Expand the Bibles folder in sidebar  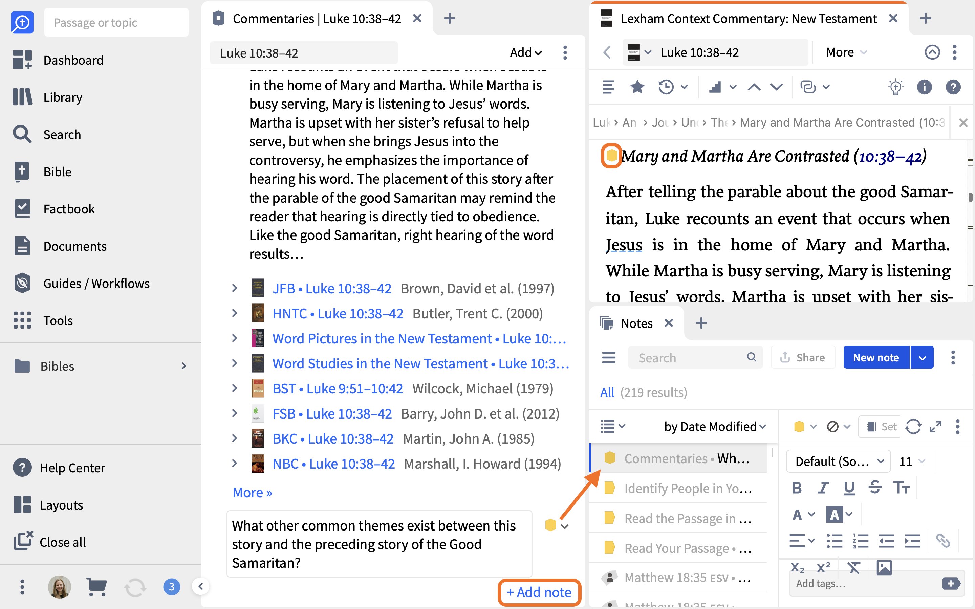183,366
